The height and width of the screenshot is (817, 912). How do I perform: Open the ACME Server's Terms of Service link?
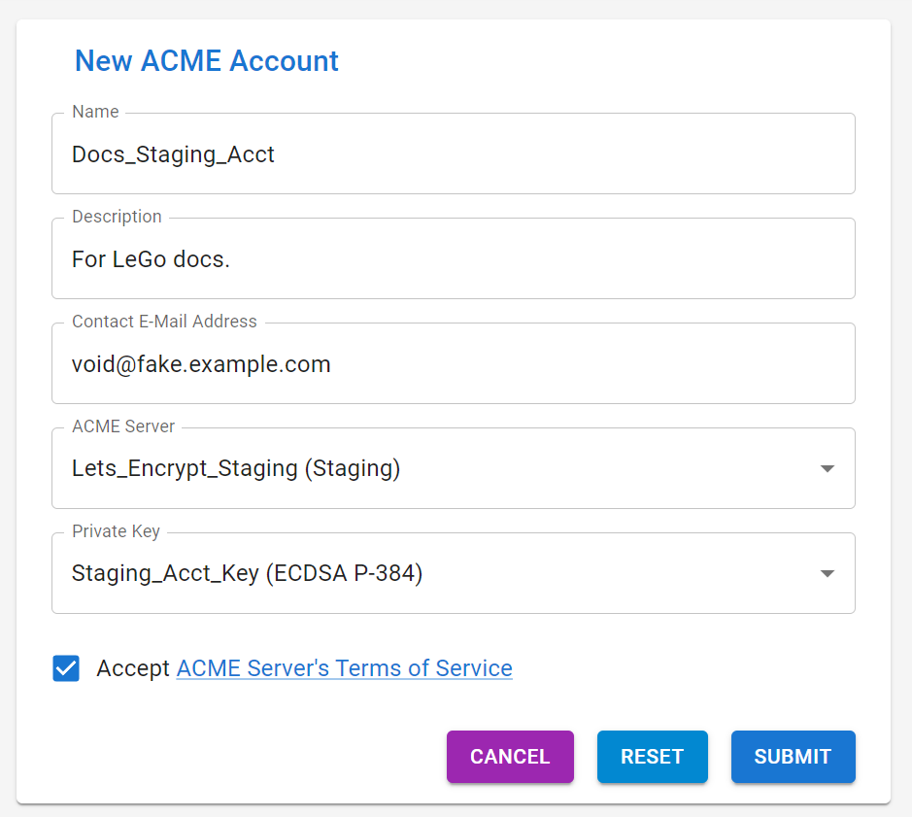(344, 668)
